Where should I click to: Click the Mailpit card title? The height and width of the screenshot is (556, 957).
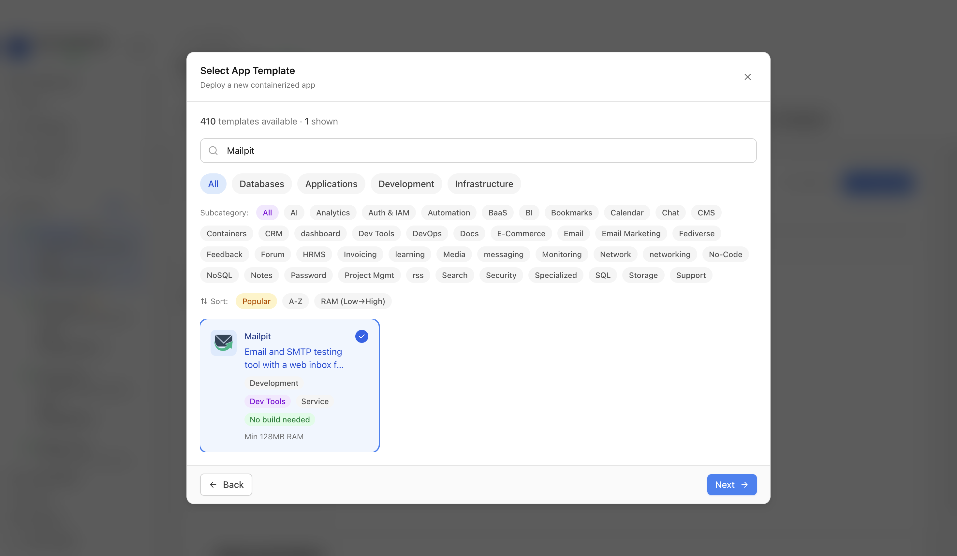[258, 336]
